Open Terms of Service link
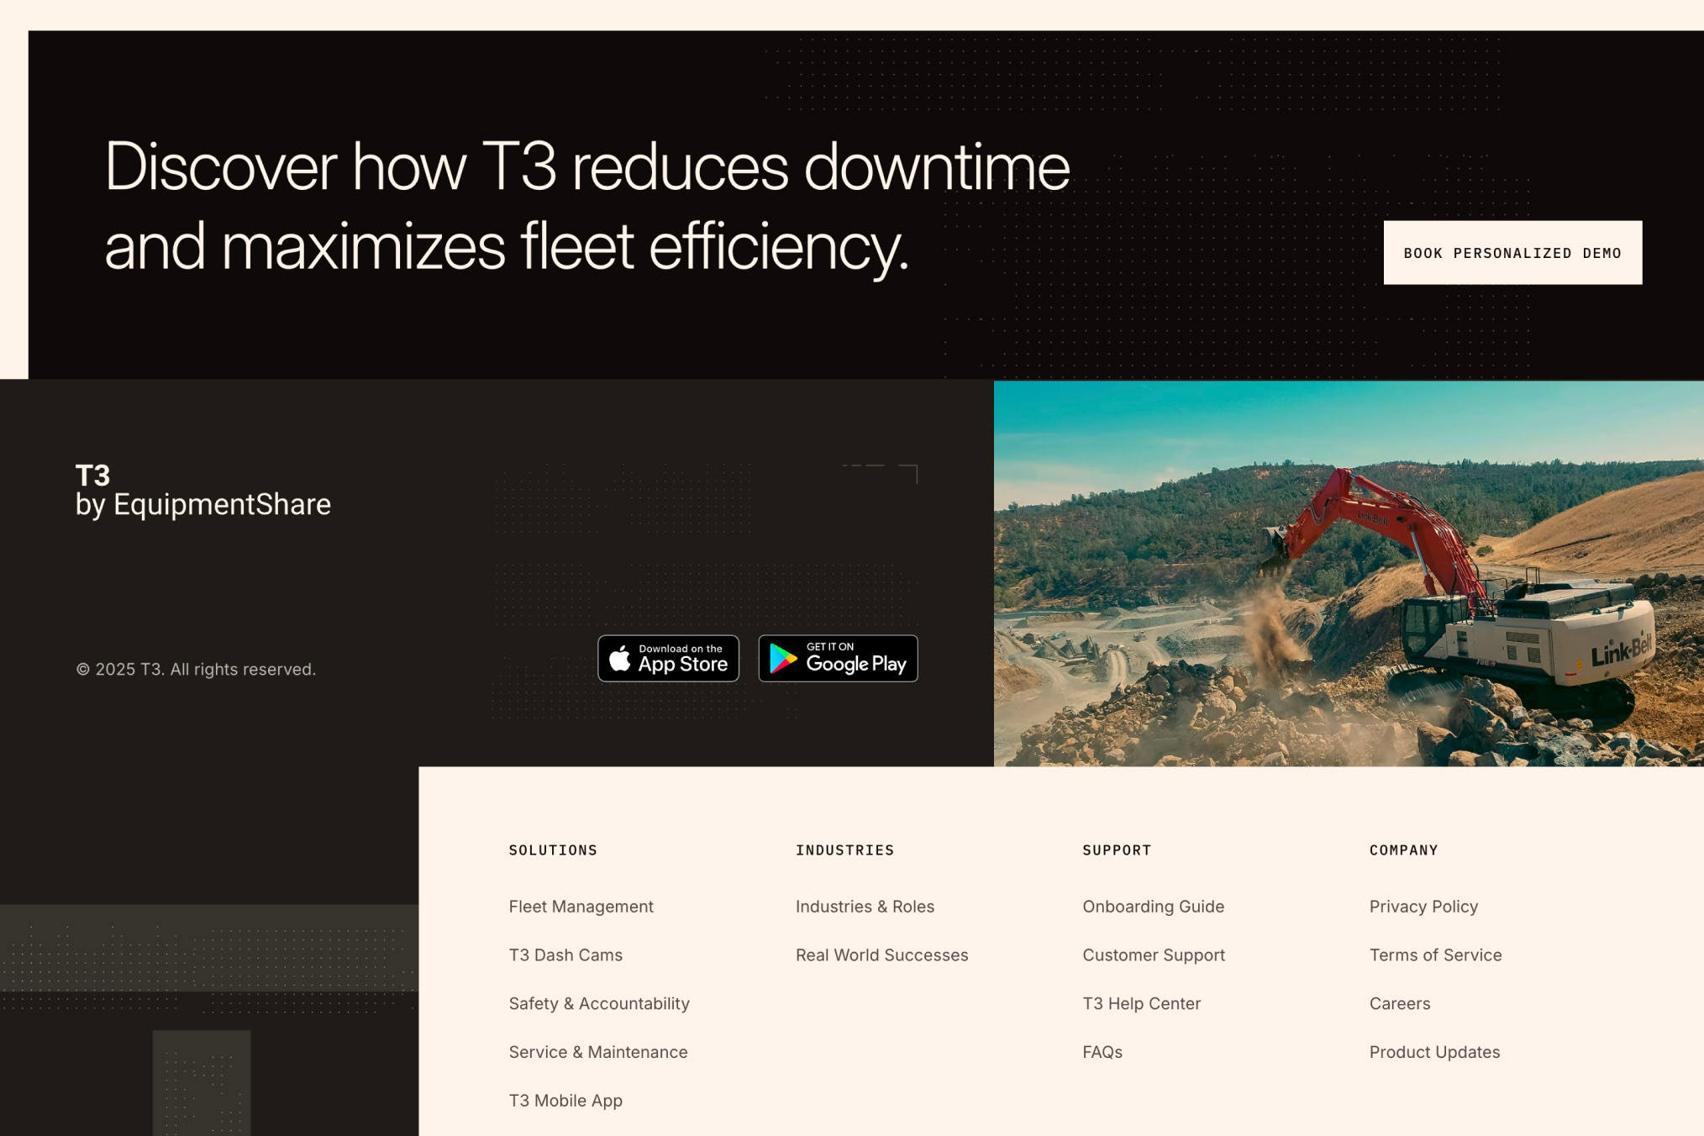Viewport: 1704px width, 1136px height. click(1435, 955)
